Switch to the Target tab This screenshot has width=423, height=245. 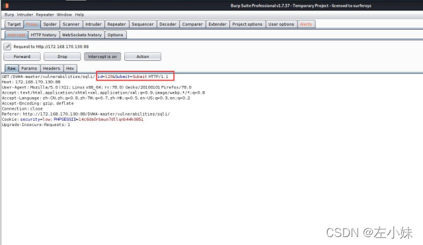(x=14, y=24)
